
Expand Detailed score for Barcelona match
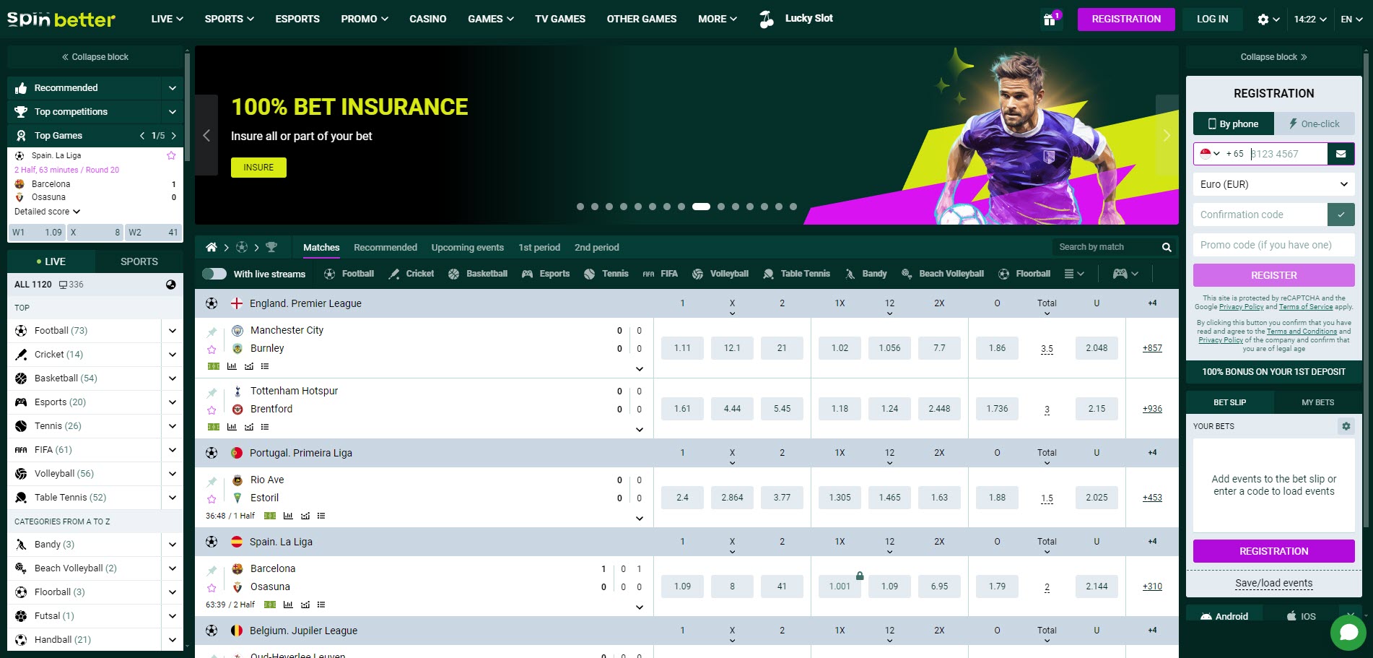pyautogui.click(x=47, y=212)
